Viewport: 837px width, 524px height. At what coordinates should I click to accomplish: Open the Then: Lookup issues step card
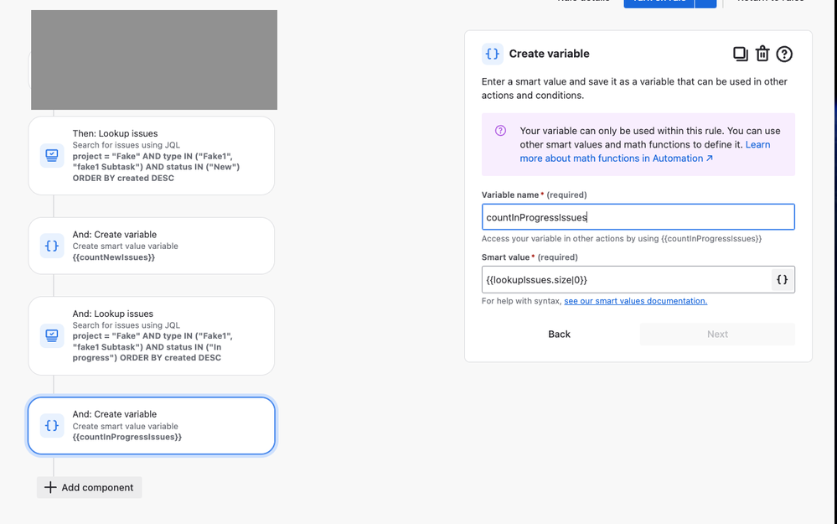(x=152, y=155)
